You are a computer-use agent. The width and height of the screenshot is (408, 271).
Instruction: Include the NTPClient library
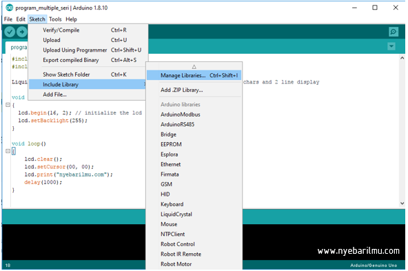(x=194, y=234)
